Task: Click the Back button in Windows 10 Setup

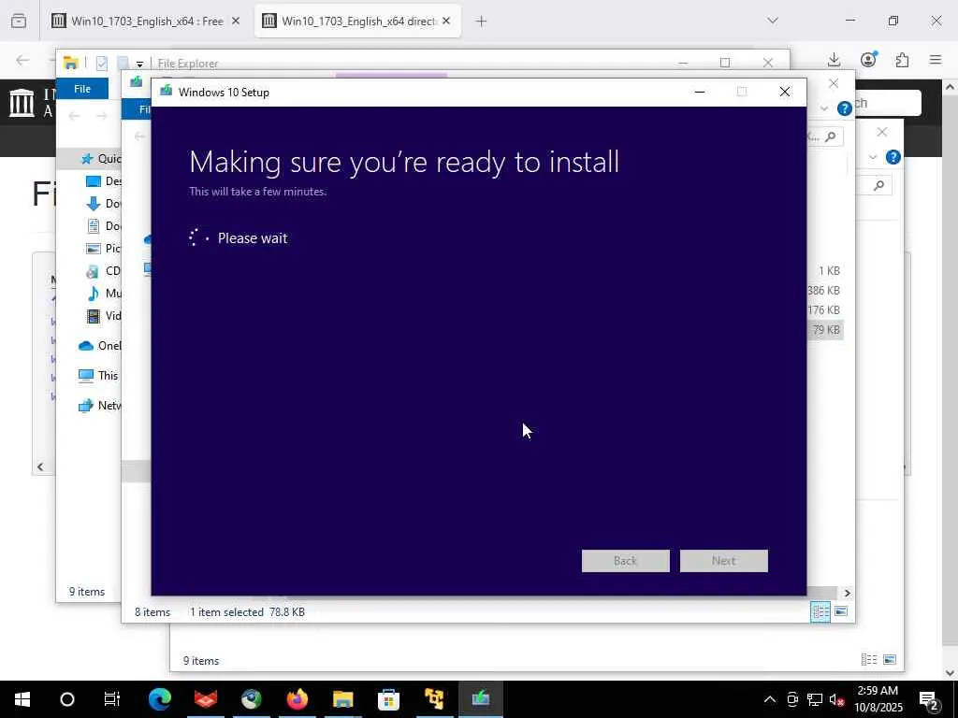Action: (625, 561)
